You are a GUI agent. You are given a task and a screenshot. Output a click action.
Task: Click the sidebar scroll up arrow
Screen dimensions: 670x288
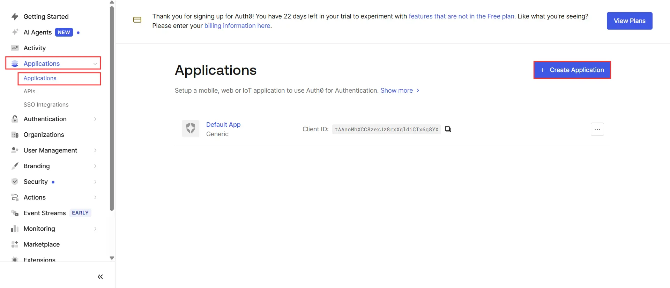click(112, 2)
